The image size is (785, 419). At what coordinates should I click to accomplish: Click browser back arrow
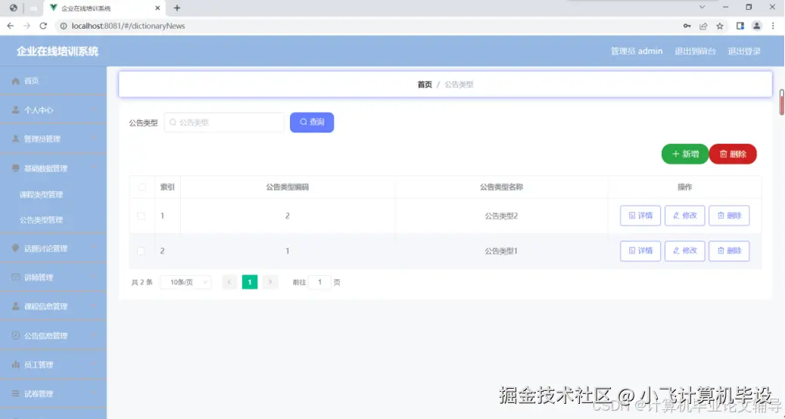coord(11,26)
